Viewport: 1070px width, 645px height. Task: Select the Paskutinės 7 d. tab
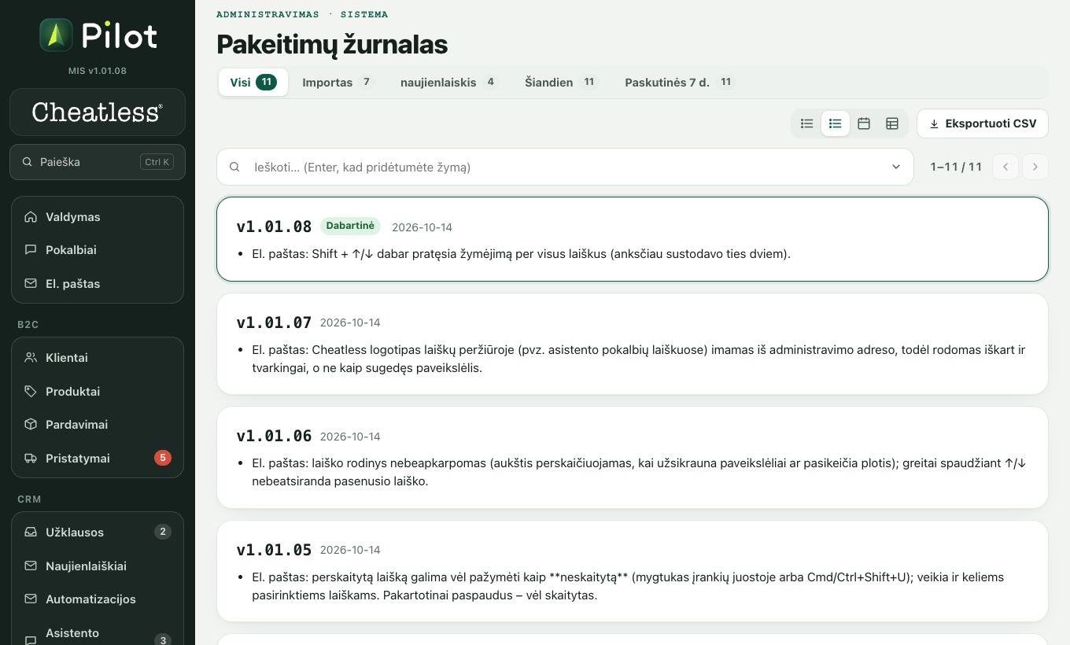(680, 83)
